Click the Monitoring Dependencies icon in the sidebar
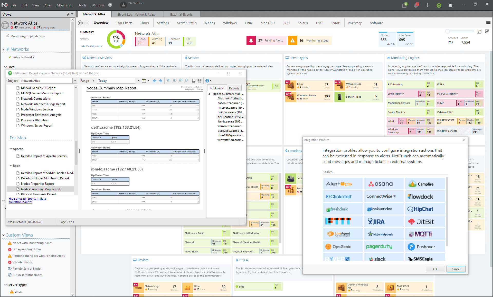493x297 pixels. [x=8, y=36]
